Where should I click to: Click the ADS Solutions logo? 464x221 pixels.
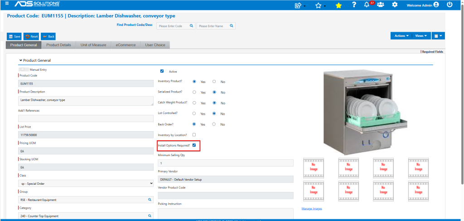point(37,4)
